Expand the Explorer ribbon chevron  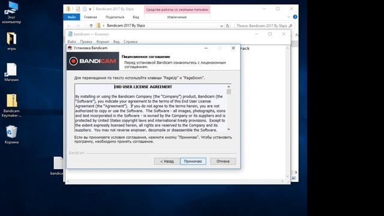[289, 17]
